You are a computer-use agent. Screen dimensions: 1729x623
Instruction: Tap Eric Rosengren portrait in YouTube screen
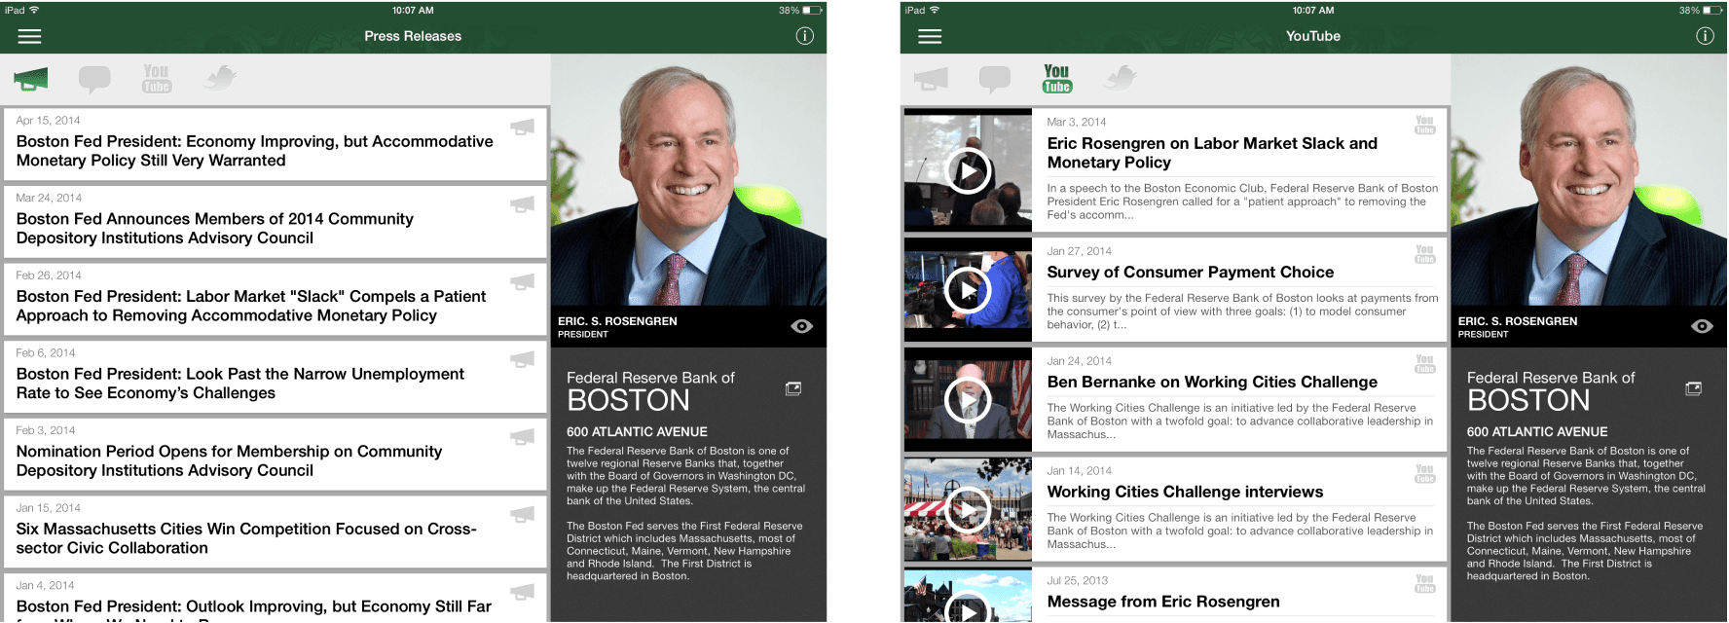point(1589,180)
